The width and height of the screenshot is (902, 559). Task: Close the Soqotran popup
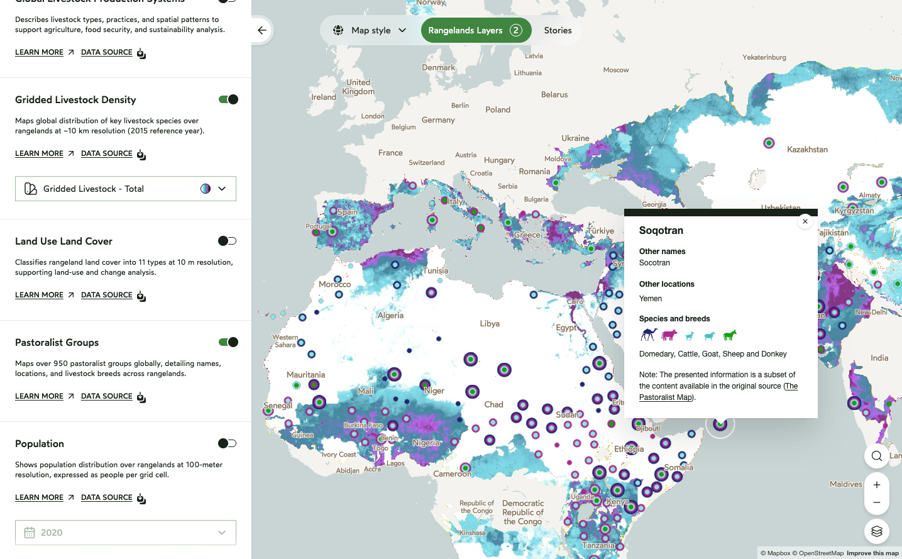(805, 221)
